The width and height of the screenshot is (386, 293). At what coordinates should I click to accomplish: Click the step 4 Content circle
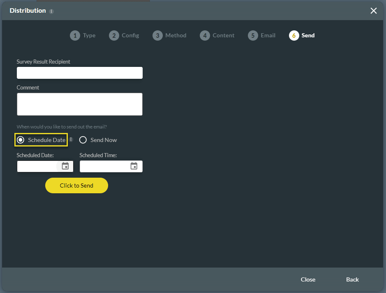(x=205, y=36)
